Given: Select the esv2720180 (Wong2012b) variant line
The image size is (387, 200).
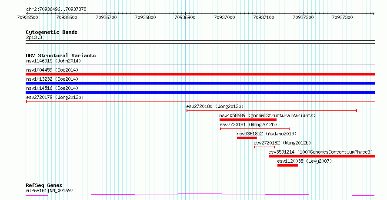Looking at the screenshot, I should pos(272,111).
